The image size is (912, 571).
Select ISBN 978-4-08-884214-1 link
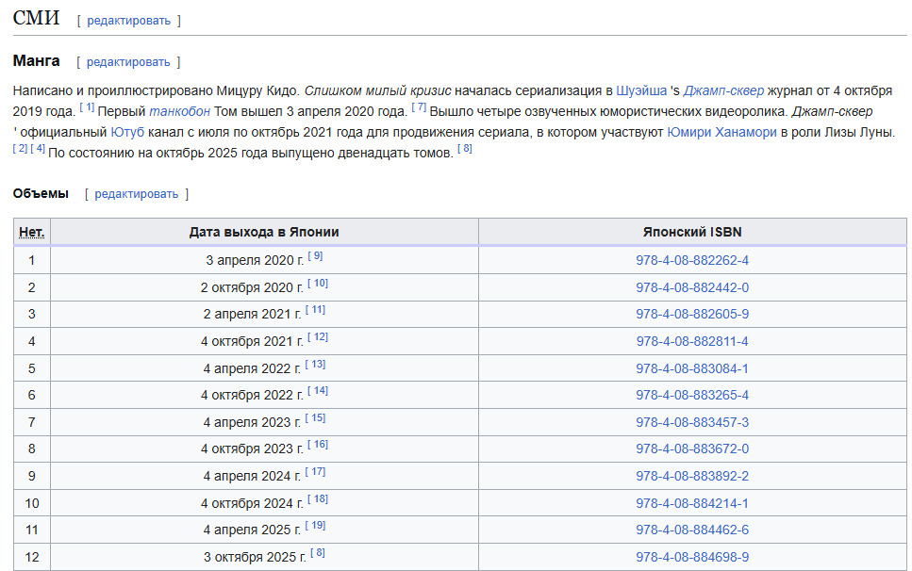point(692,503)
